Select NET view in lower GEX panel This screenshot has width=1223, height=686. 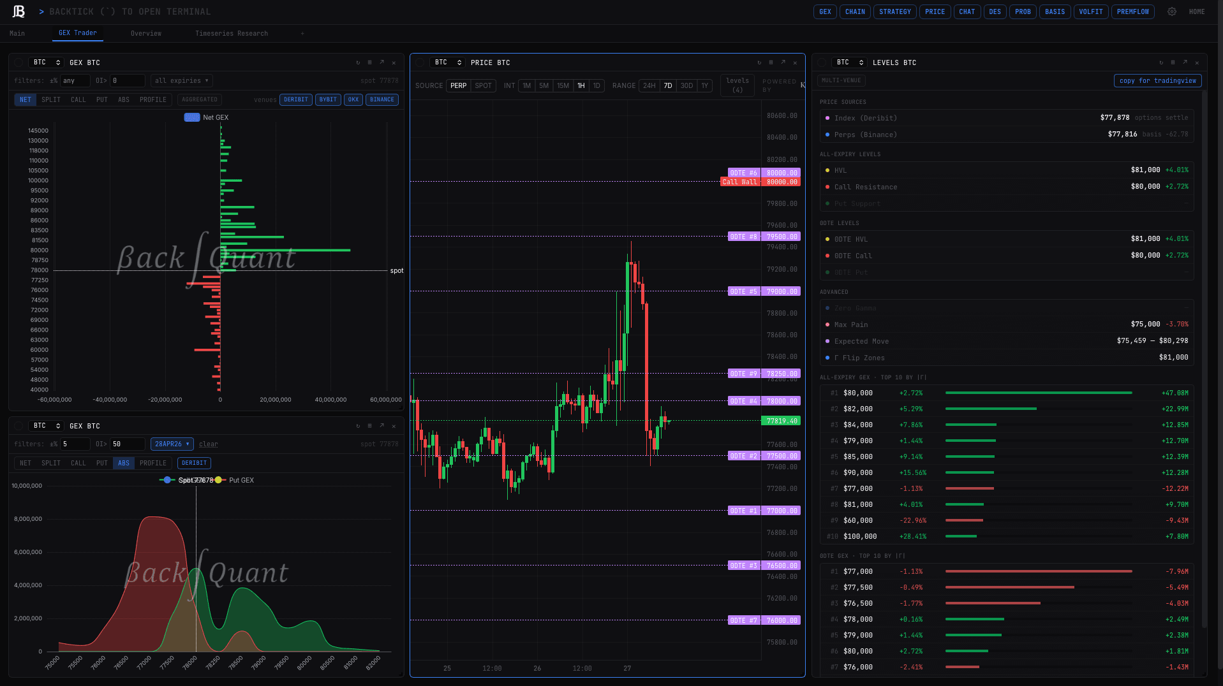click(x=26, y=463)
